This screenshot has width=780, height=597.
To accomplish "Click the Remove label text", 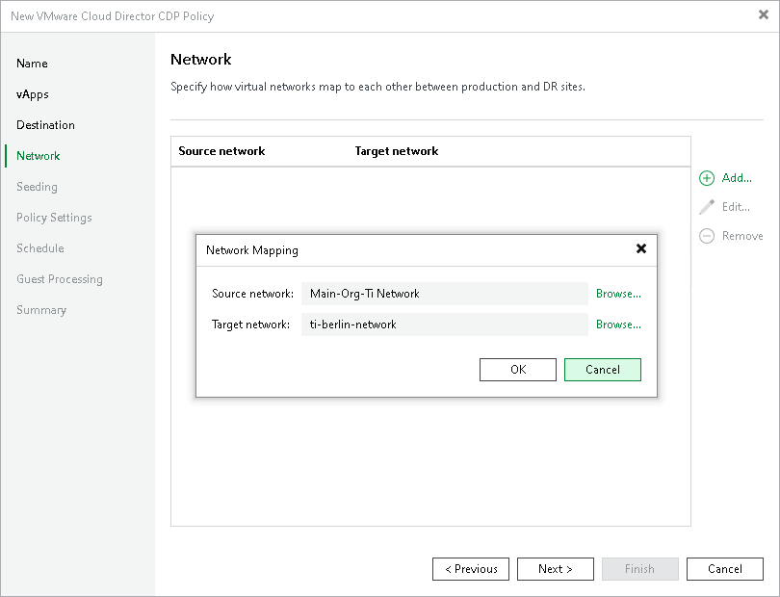I will (x=742, y=236).
